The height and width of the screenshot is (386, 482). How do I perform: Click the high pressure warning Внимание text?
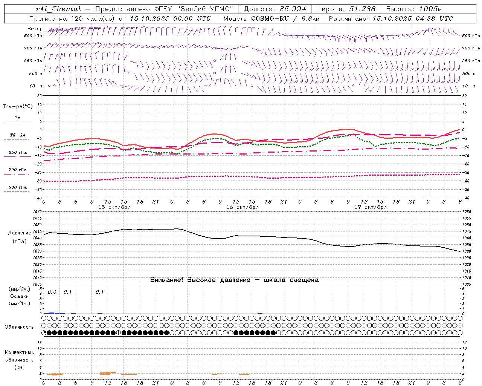click(x=234, y=280)
